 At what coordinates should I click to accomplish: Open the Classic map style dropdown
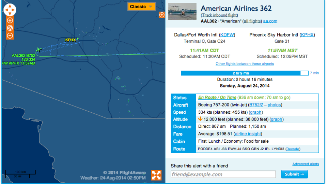(x=141, y=6)
